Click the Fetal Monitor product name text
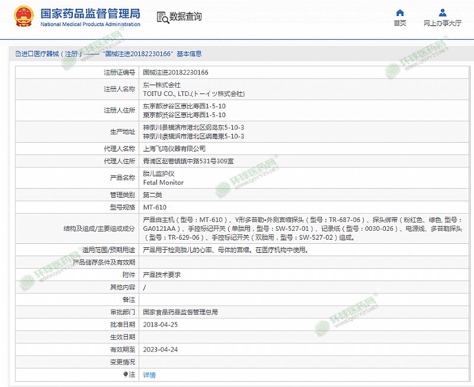474x387 pixels. click(164, 182)
